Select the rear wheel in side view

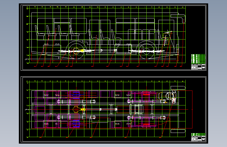76,51
